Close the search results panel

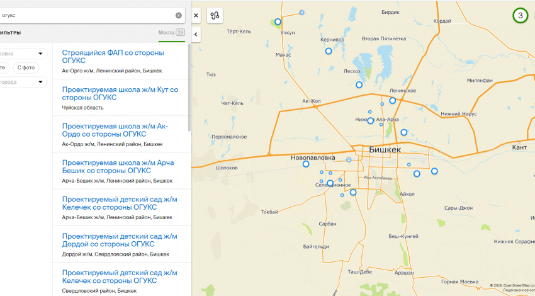point(196,15)
